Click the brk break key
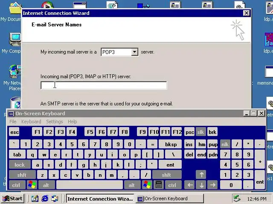The image size is (273, 204). tap(212, 132)
